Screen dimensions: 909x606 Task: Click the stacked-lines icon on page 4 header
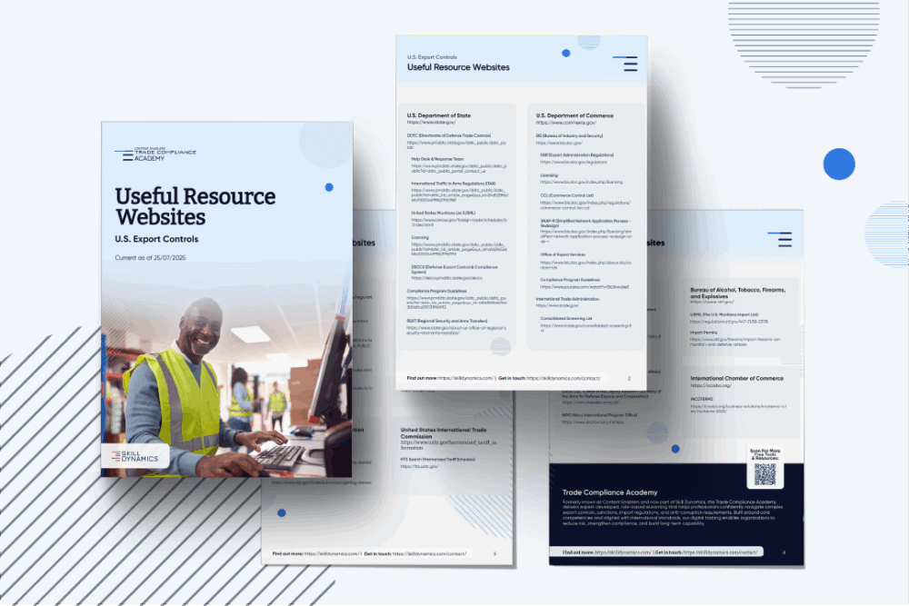pos(780,240)
